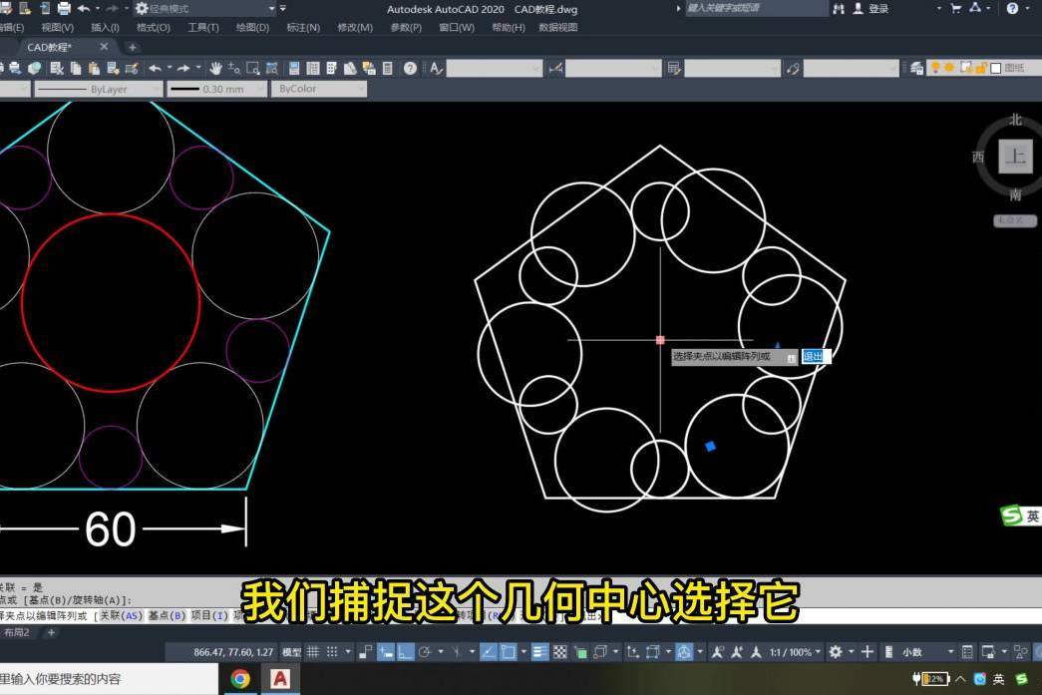Click AutoCAD icon on Windows taskbar
1042x695 pixels.
(x=280, y=678)
